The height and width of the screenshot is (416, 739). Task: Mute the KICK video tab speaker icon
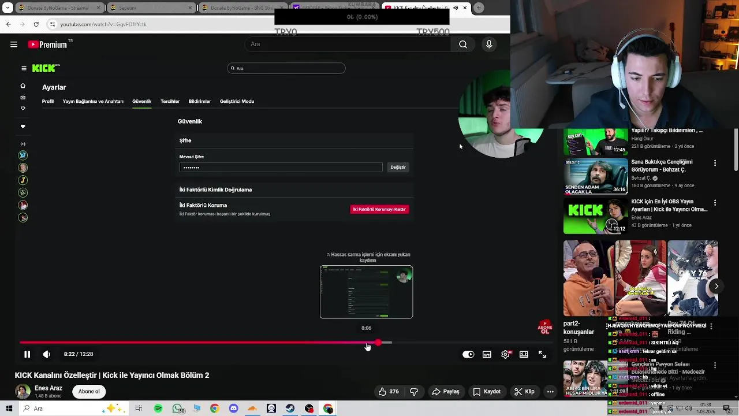coord(456,8)
